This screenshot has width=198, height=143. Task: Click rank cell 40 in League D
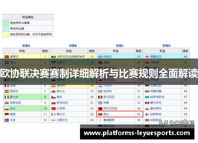(185, 57)
